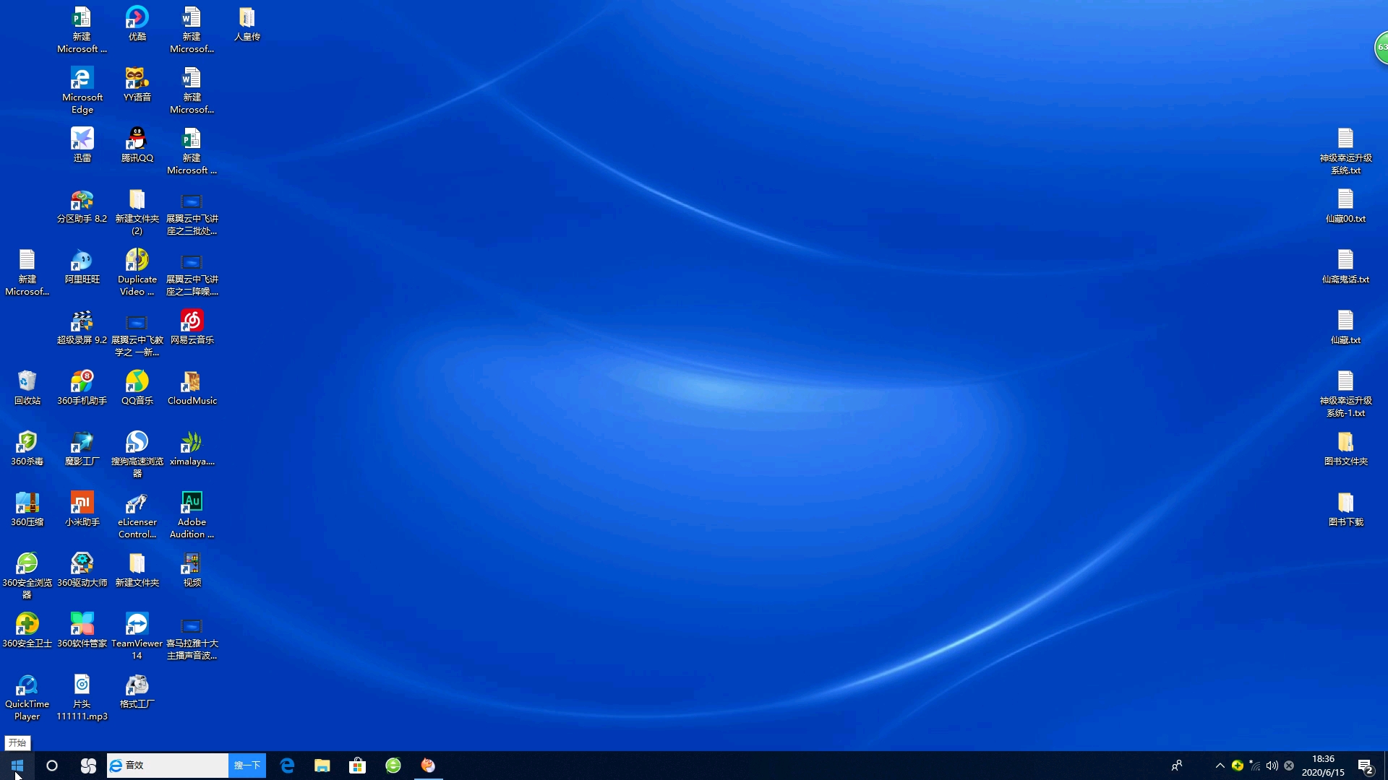Open the 360杀毒 shortcut
The image size is (1388, 780).
click(x=27, y=448)
